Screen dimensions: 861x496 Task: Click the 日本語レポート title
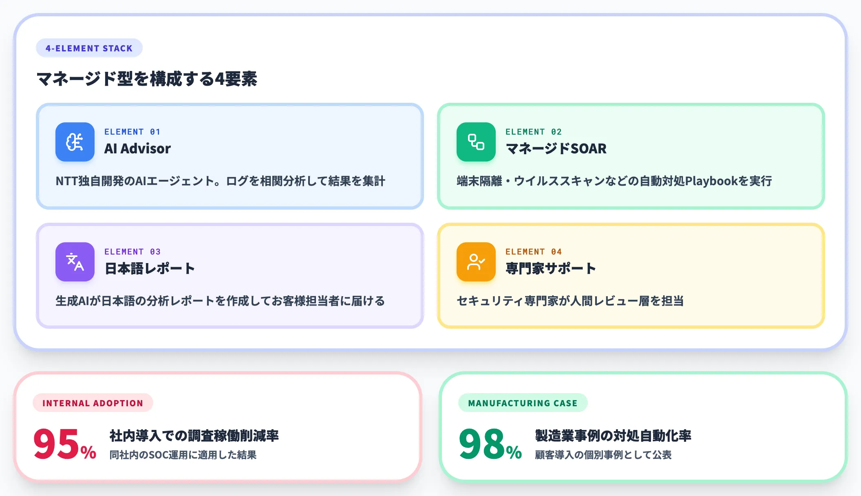point(150,268)
